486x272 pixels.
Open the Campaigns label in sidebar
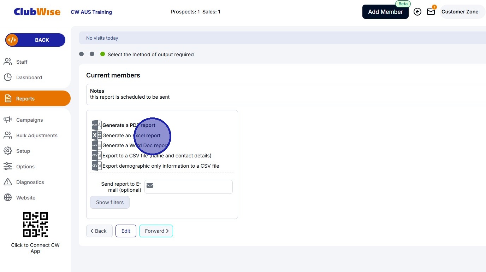(x=29, y=120)
